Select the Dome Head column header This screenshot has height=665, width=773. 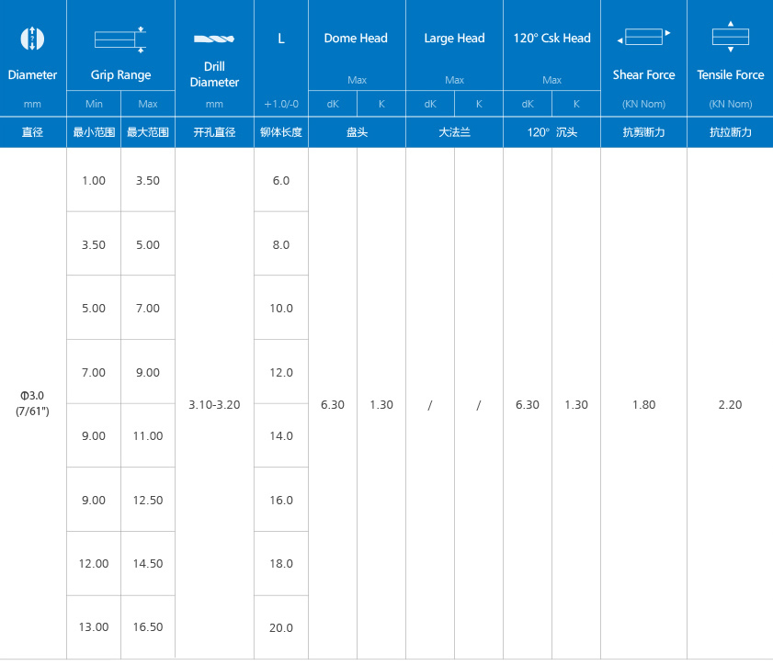click(x=356, y=39)
